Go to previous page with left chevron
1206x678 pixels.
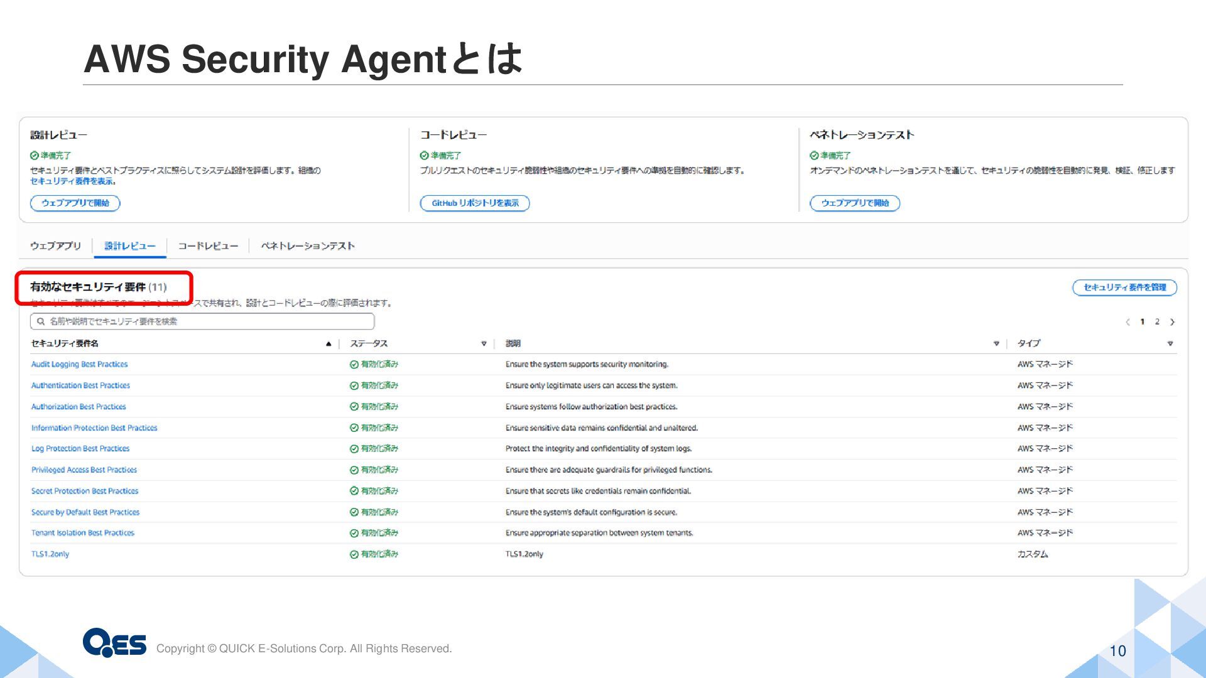(1127, 322)
